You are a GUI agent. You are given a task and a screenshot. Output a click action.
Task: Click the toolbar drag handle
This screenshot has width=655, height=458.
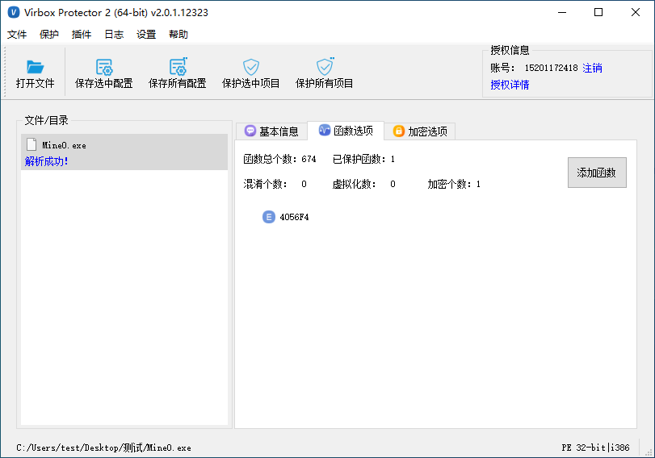5,72
